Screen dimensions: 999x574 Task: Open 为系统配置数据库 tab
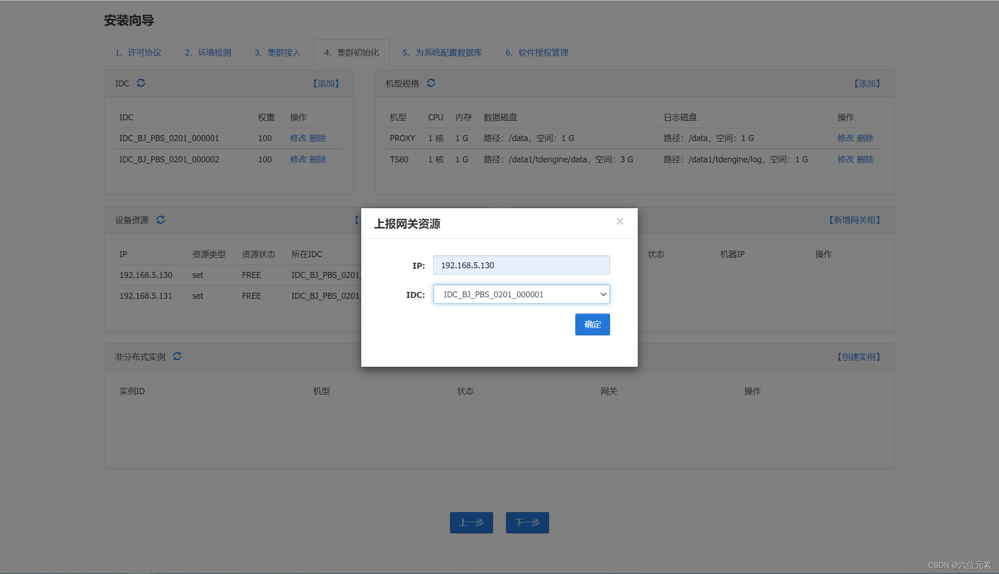[442, 53]
